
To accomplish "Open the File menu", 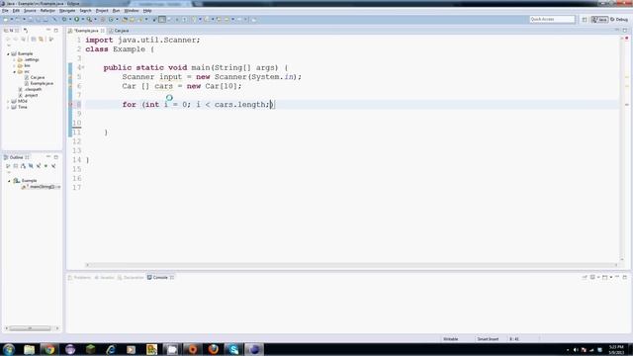I will [5, 11].
